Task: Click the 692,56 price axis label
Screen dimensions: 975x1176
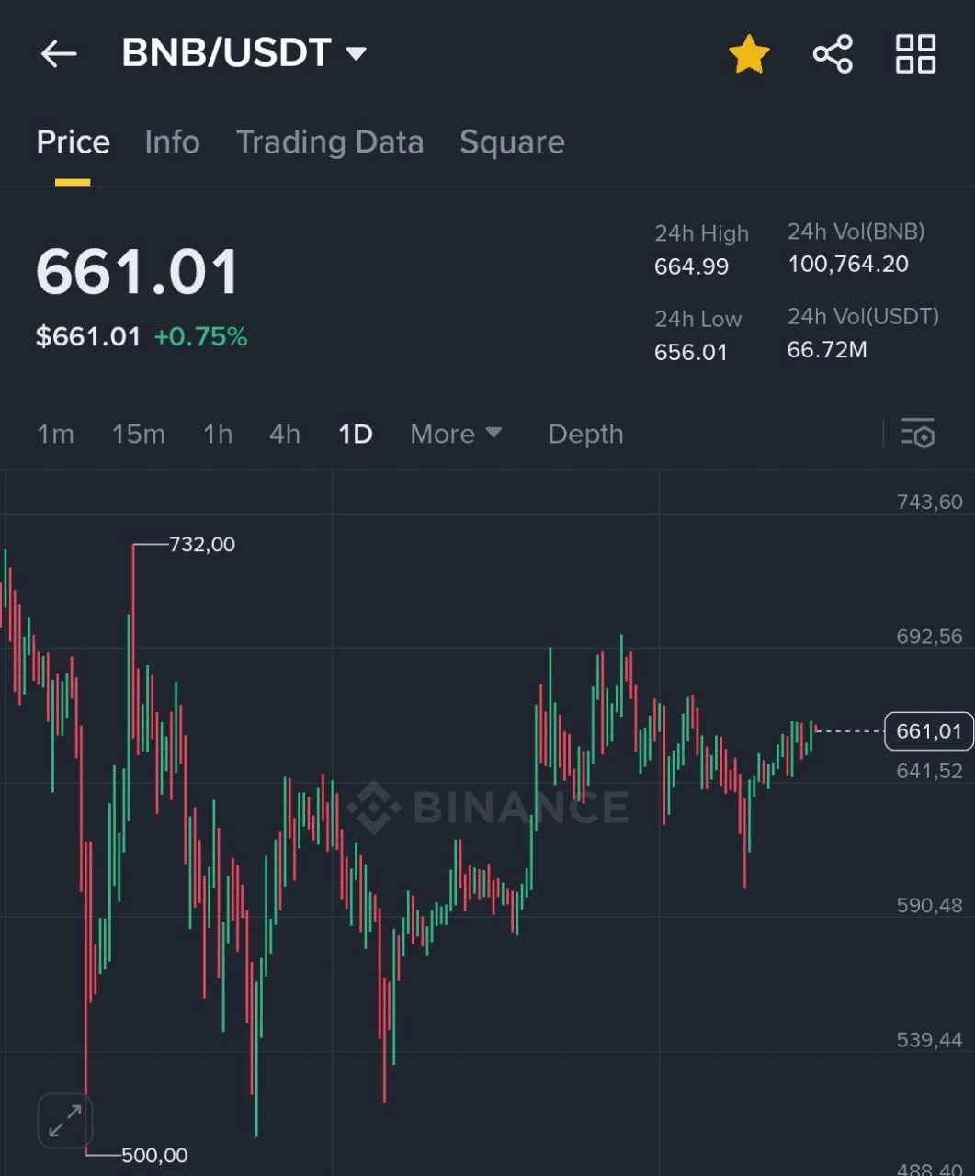Action: click(x=930, y=637)
